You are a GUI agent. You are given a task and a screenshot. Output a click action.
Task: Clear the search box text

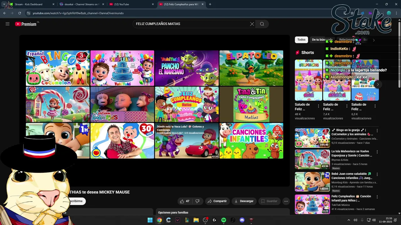click(252, 24)
